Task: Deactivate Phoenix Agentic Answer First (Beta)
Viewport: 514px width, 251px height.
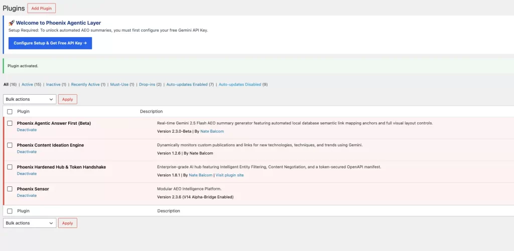Action: coord(27,130)
